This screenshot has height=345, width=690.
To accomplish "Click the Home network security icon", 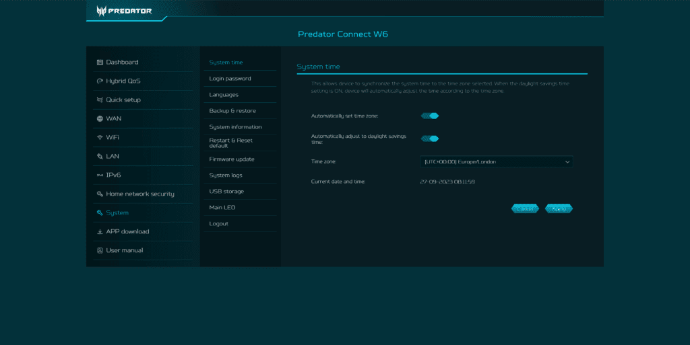I will (100, 194).
